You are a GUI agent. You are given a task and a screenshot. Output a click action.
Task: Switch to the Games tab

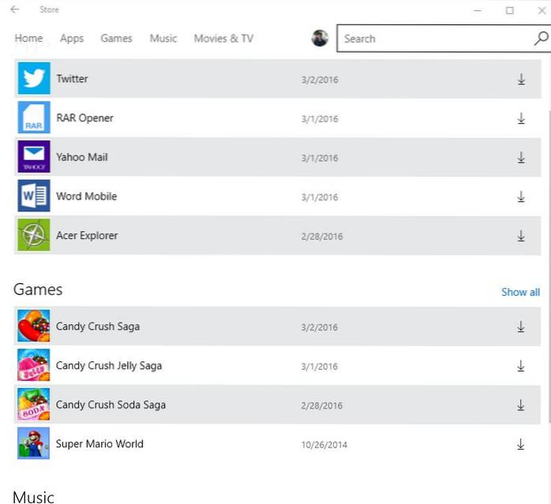point(116,38)
